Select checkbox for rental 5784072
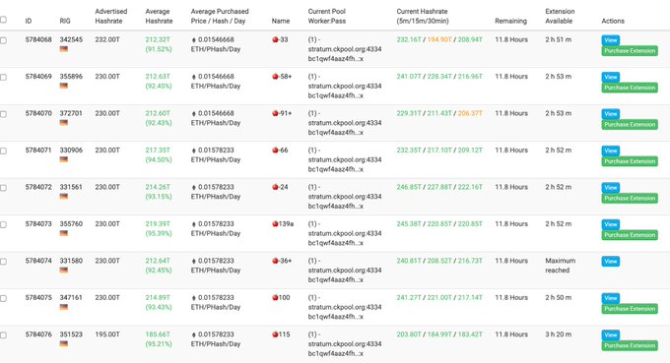The height and width of the screenshot is (363, 670). 3,188
